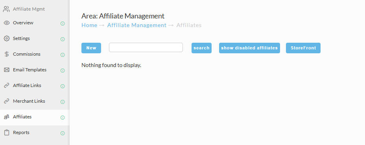Click the New affiliate button
Screen dimensions: 365x145
pyautogui.click(x=91, y=48)
